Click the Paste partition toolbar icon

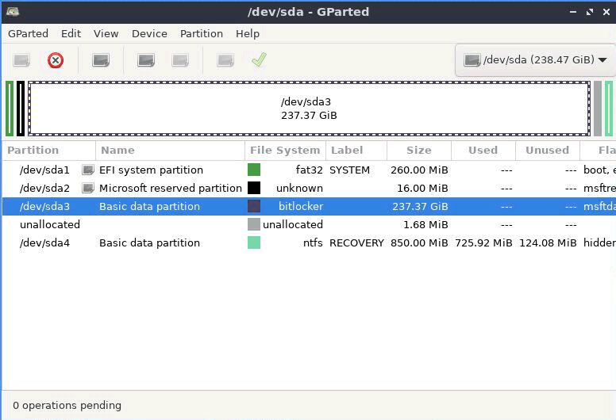(x=180, y=60)
